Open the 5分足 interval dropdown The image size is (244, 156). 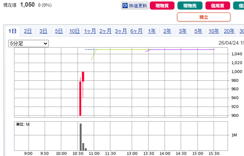click(28, 44)
